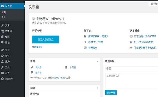Click the 最近发布 heading text
158x97 pixels.
(35, 94)
